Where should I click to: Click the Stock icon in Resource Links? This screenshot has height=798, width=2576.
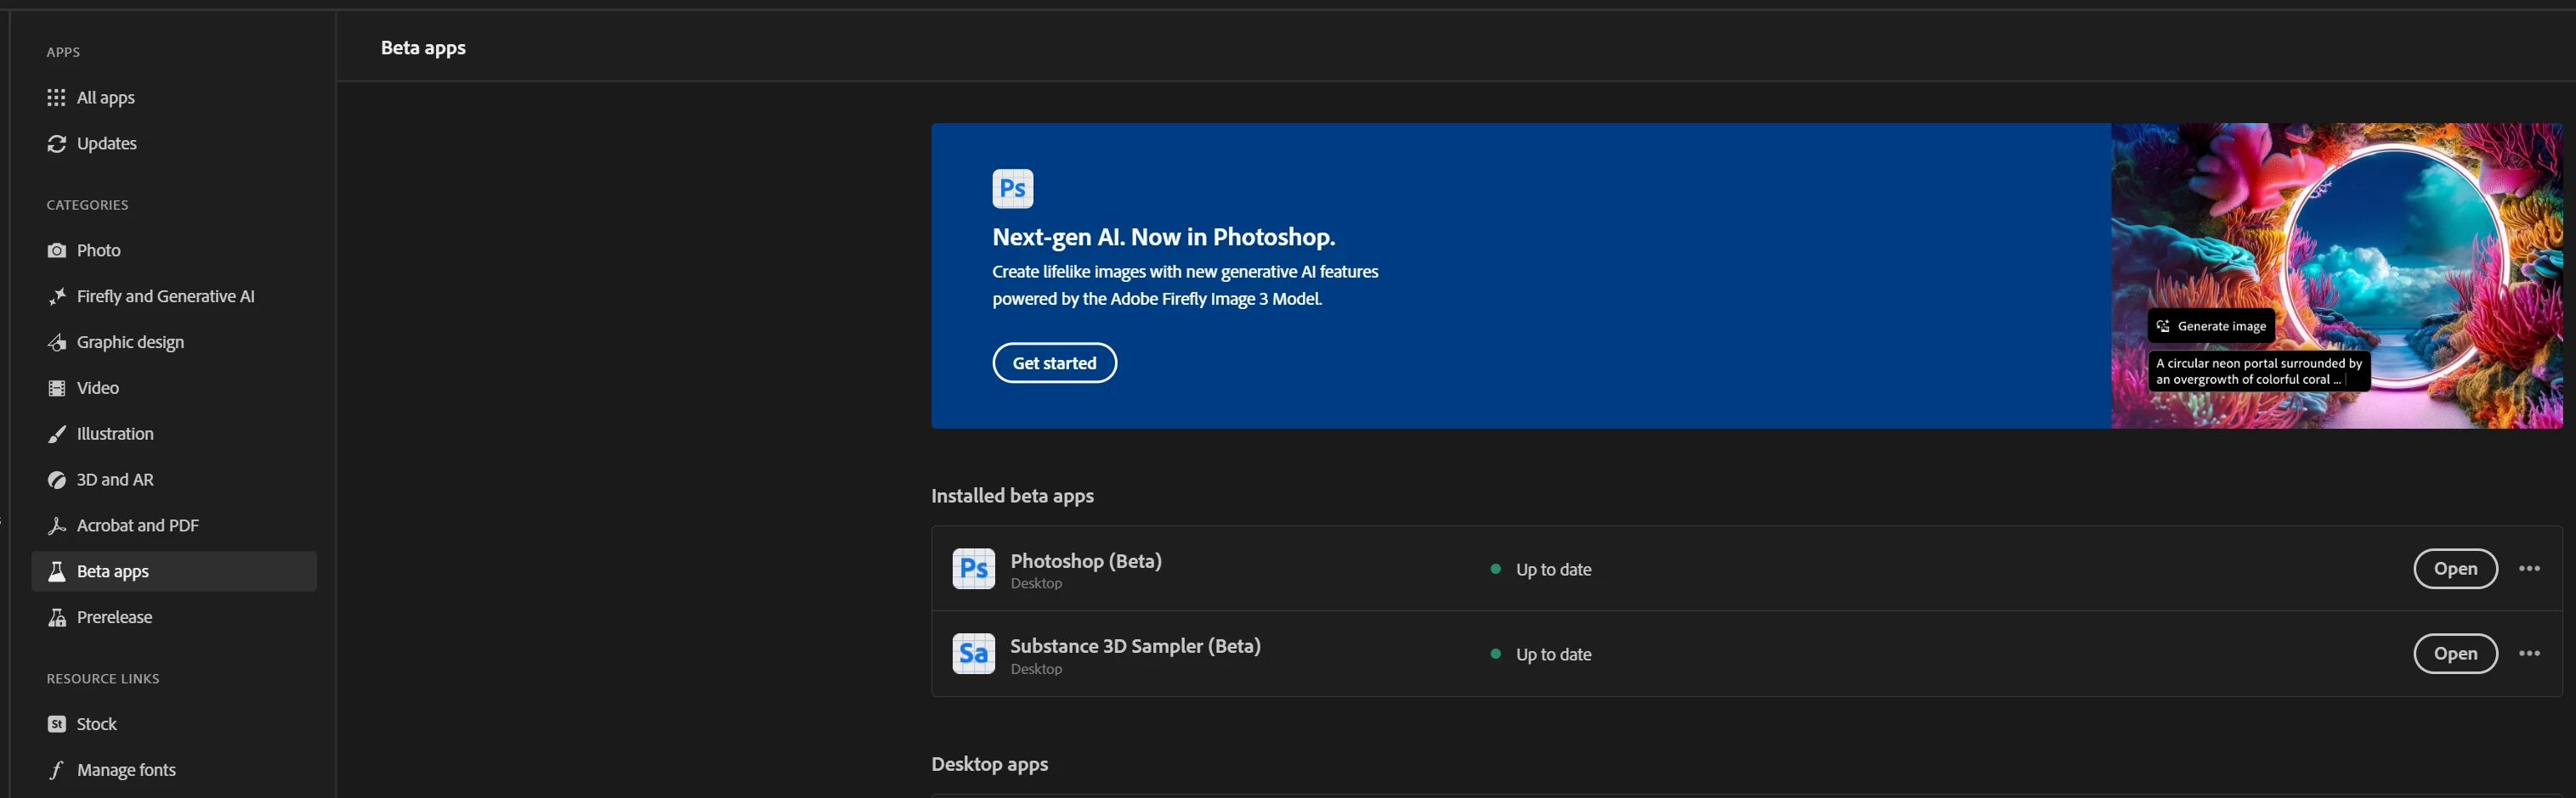pos(56,724)
